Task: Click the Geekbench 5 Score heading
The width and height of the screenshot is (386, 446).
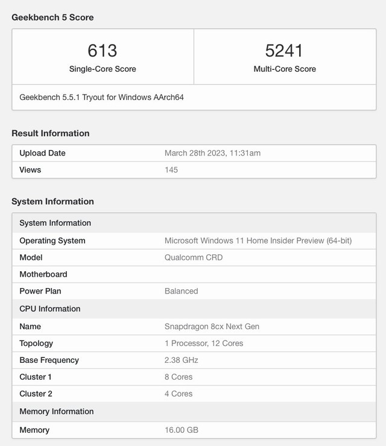Action: pos(52,17)
